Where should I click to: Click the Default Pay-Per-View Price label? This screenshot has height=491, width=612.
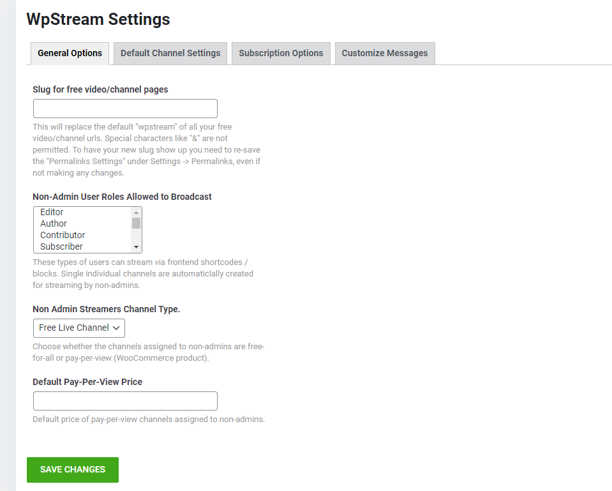(x=87, y=382)
